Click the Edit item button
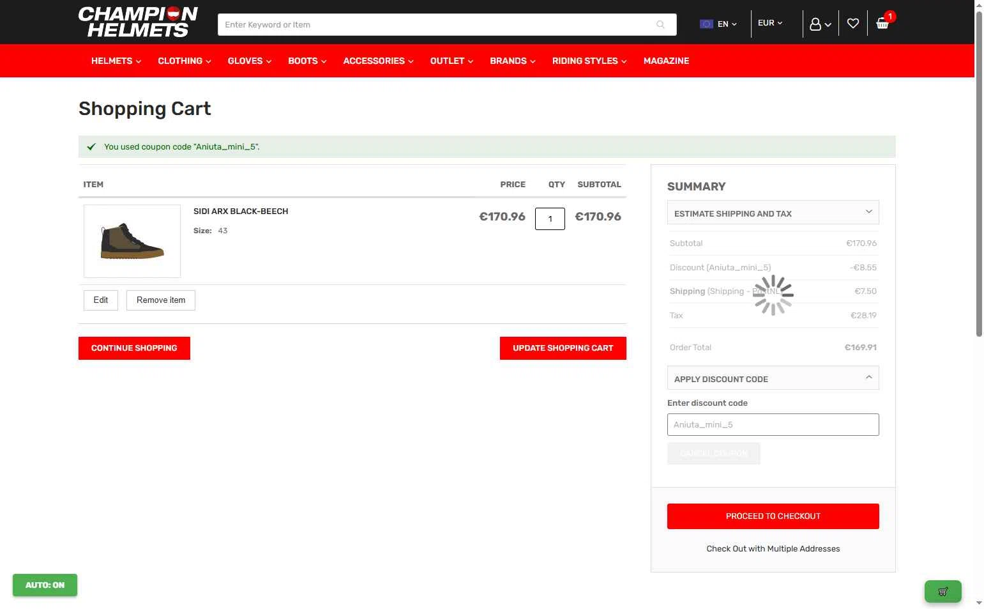 pyautogui.click(x=101, y=300)
